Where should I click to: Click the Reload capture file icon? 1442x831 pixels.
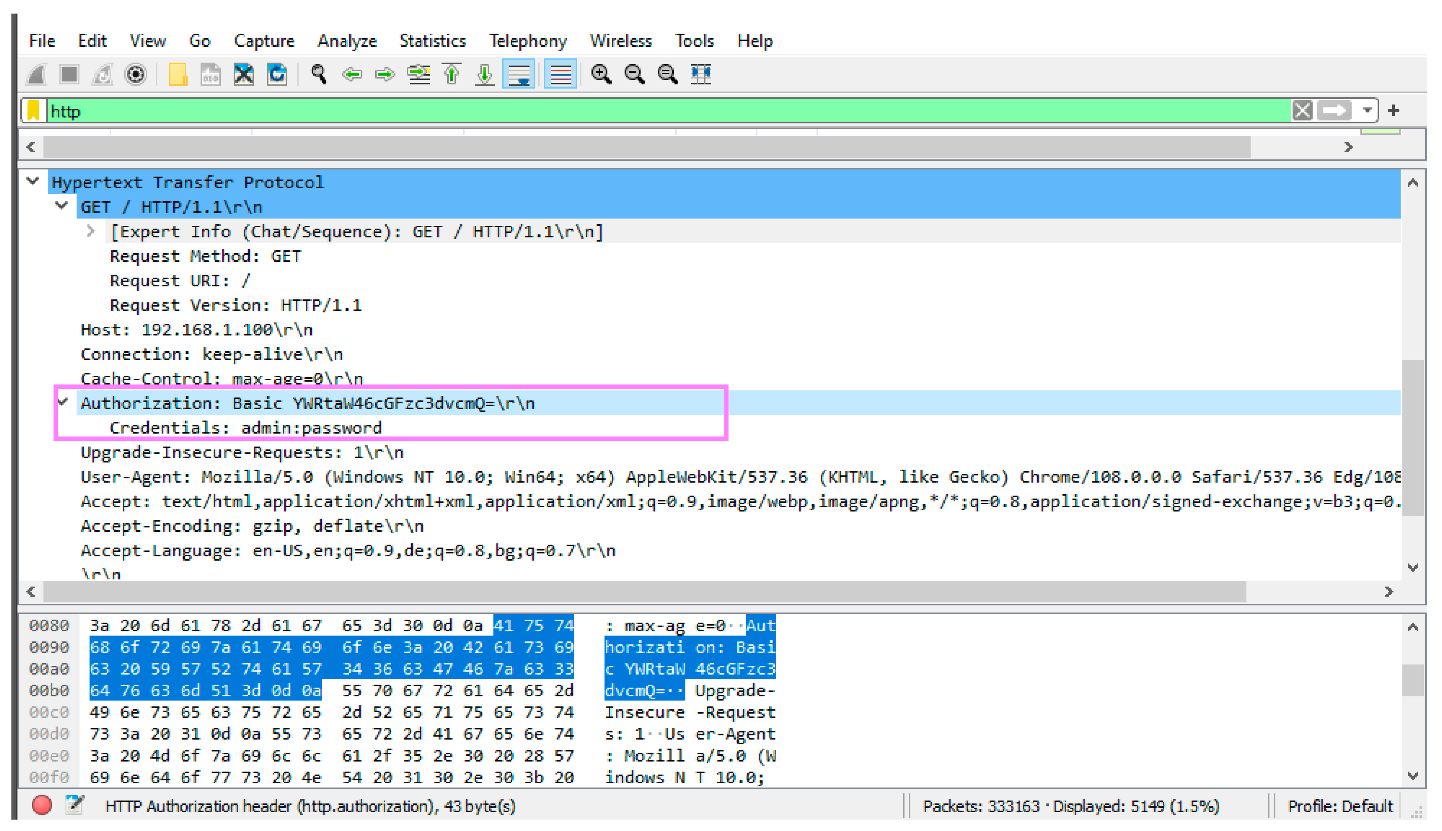point(277,74)
